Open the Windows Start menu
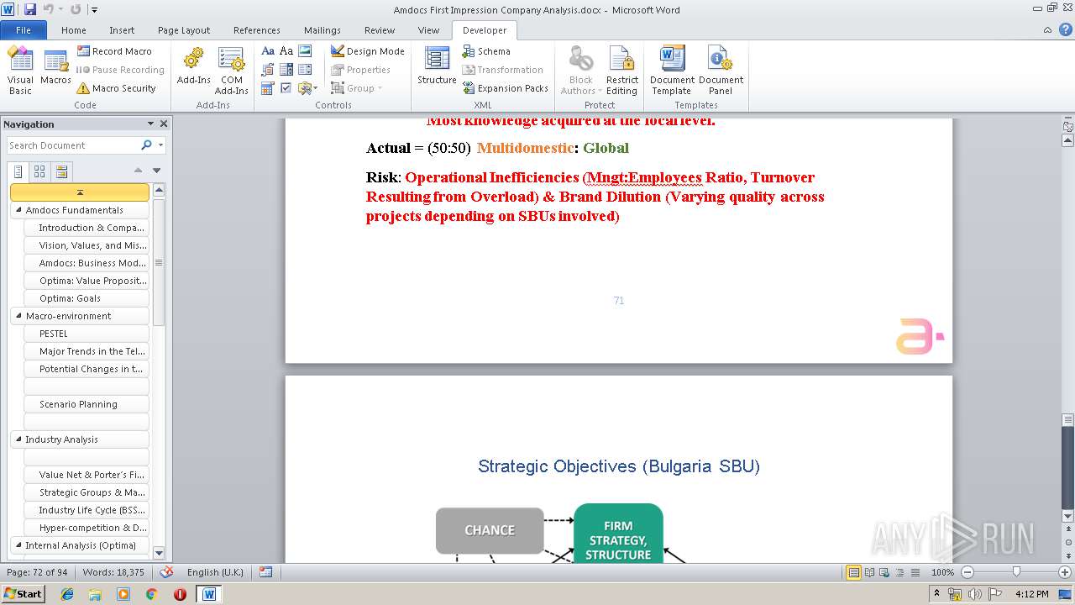This screenshot has height=605, width=1075. coord(23,593)
